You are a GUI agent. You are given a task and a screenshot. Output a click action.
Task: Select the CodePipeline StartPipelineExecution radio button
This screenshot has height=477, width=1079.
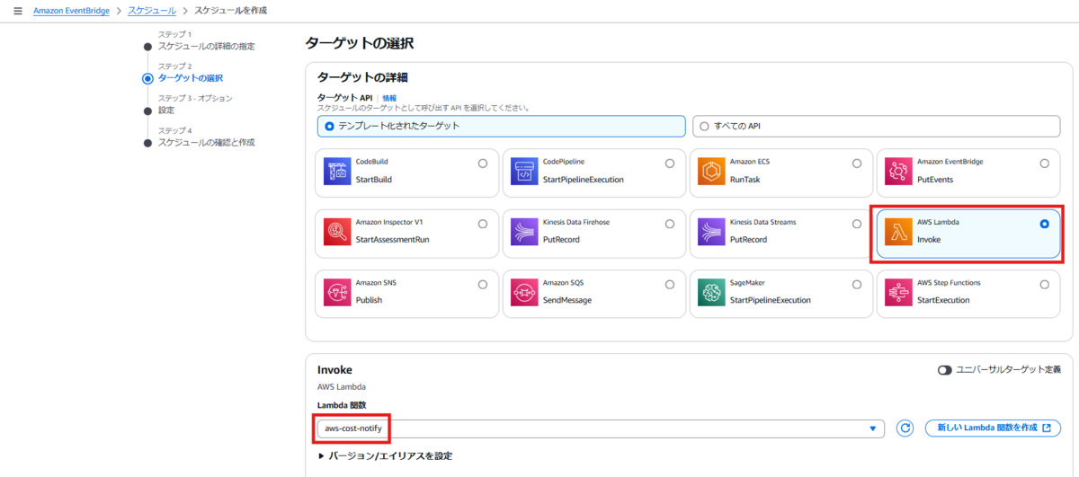tap(670, 163)
